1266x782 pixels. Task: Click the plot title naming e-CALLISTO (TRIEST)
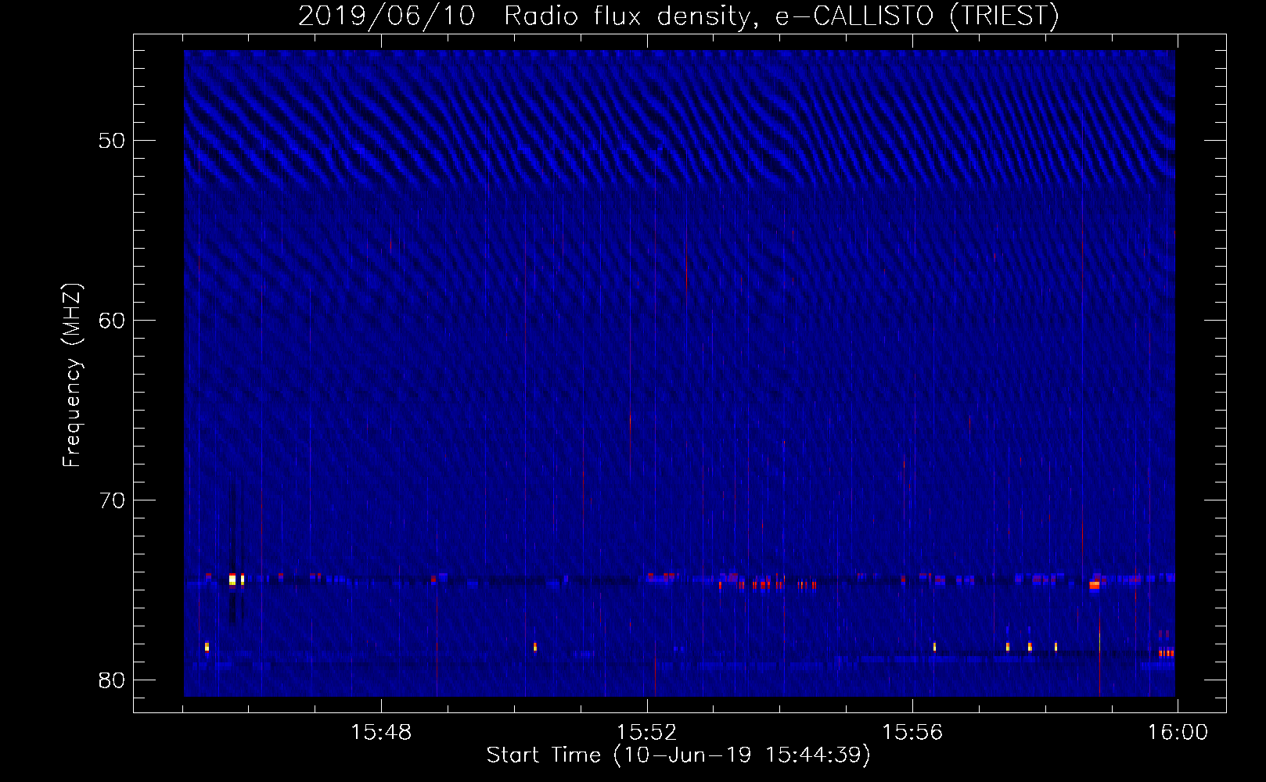pos(678,16)
